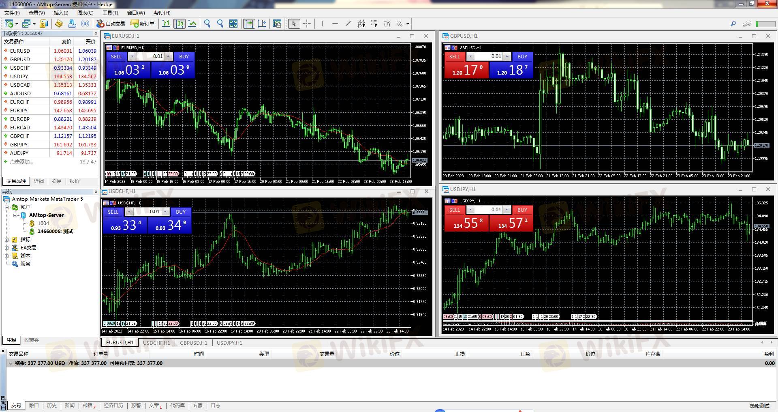Select the vertical line tool
778x412 pixels.
(322, 24)
